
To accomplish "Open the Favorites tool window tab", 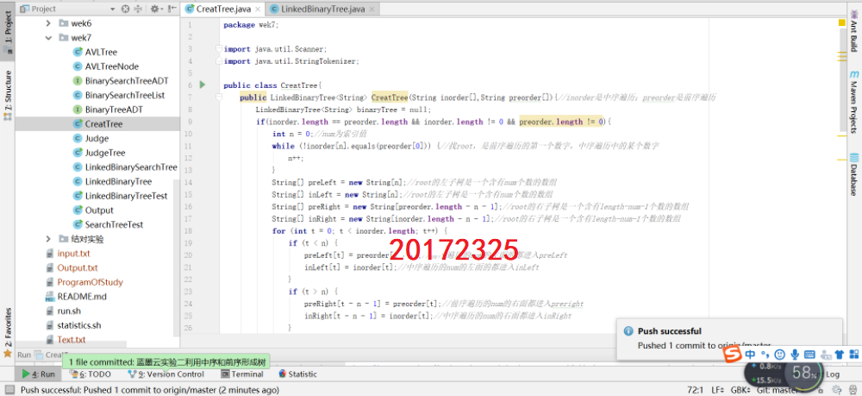I will click(8, 331).
